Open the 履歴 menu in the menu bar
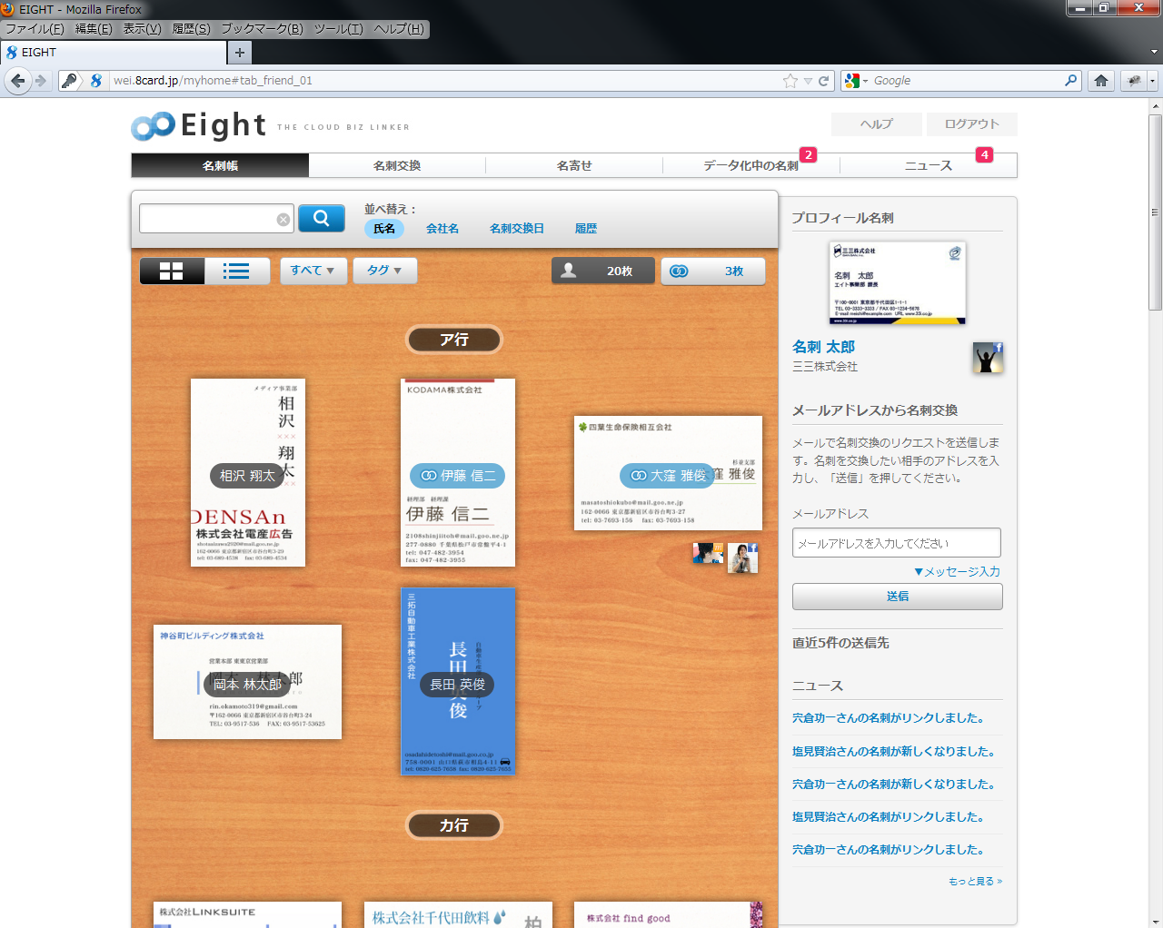The image size is (1163, 928). (191, 29)
